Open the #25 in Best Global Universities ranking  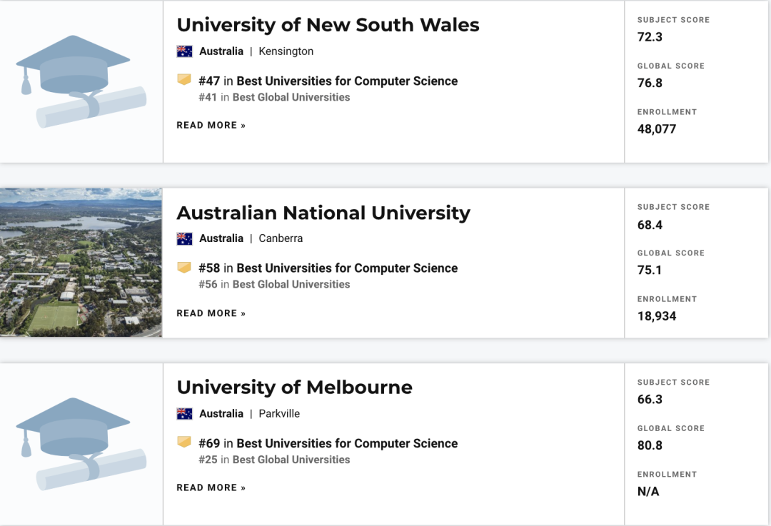(274, 460)
